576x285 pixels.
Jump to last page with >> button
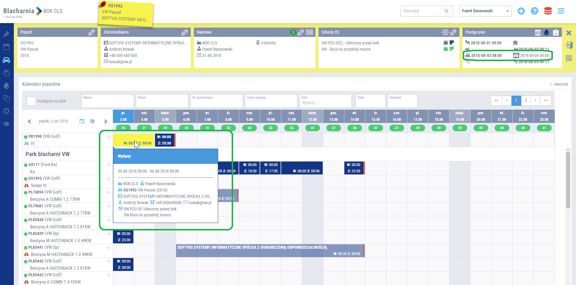pos(546,101)
